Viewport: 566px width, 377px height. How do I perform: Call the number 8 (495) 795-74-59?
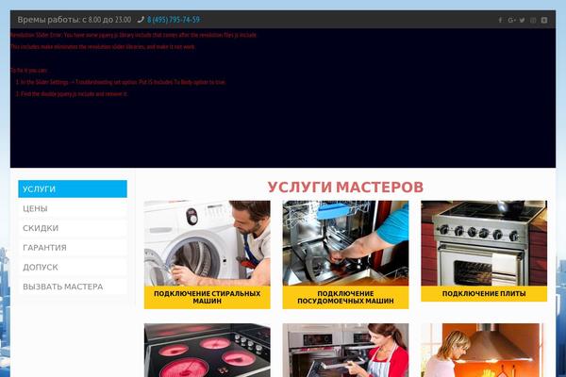(x=174, y=20)
